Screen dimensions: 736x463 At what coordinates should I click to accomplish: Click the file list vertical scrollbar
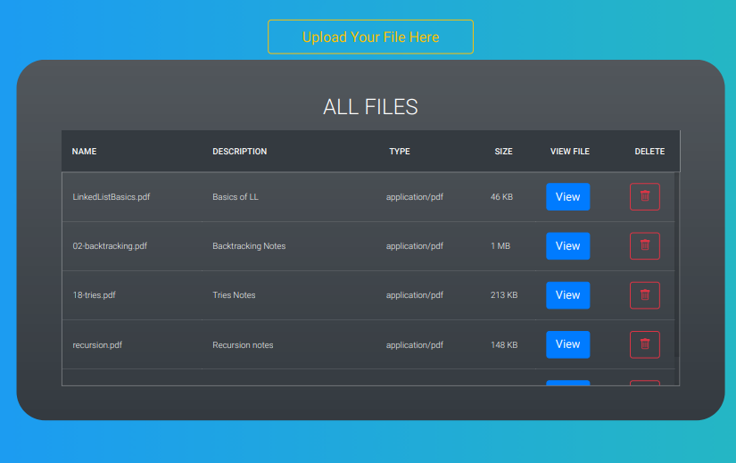click(x=677, y=265)
